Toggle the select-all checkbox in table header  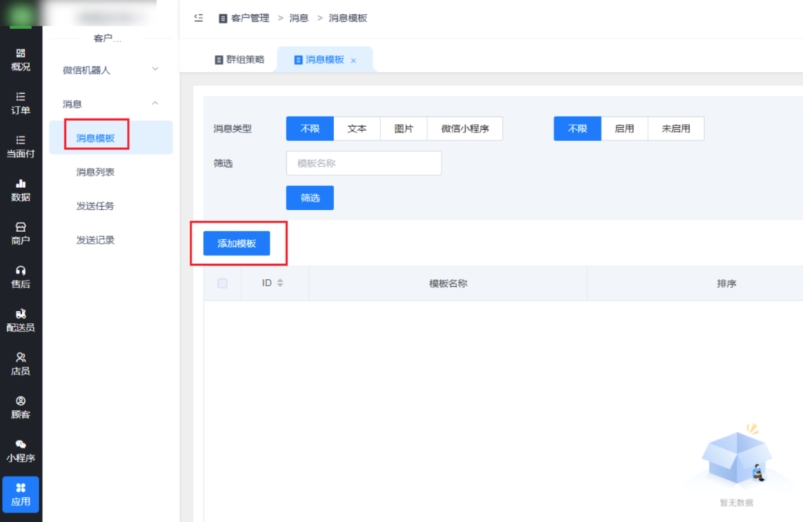click(222, 283)
